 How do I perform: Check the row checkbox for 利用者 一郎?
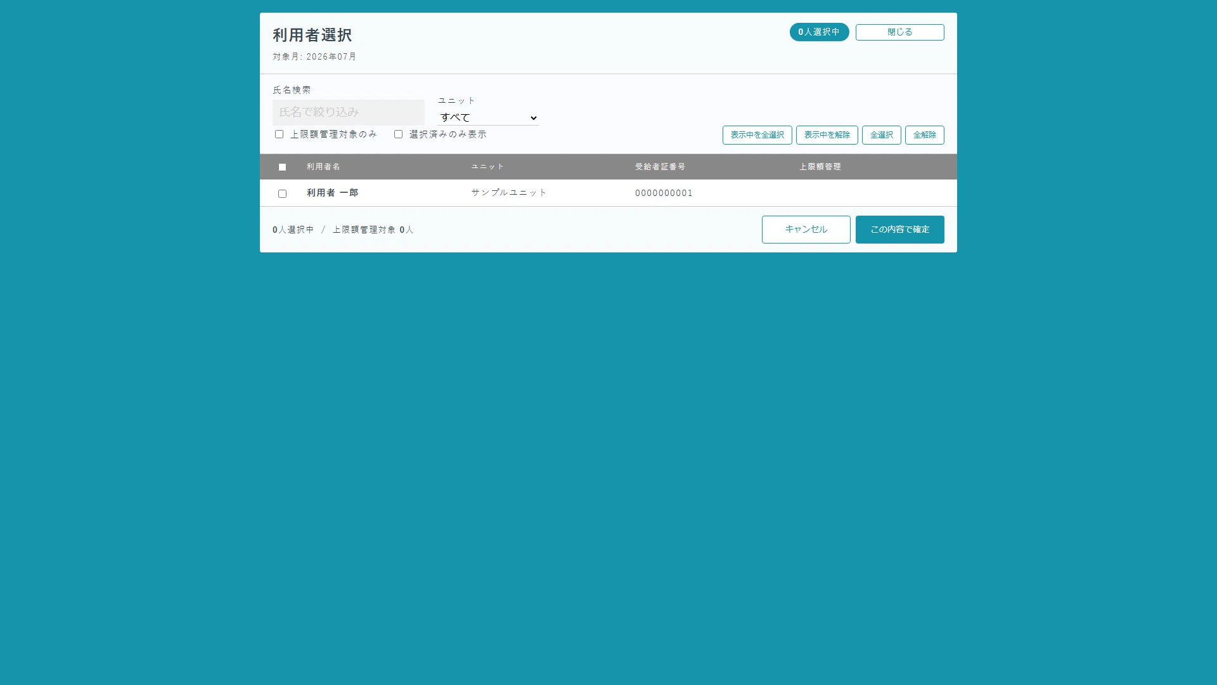(x=282, y=194)
